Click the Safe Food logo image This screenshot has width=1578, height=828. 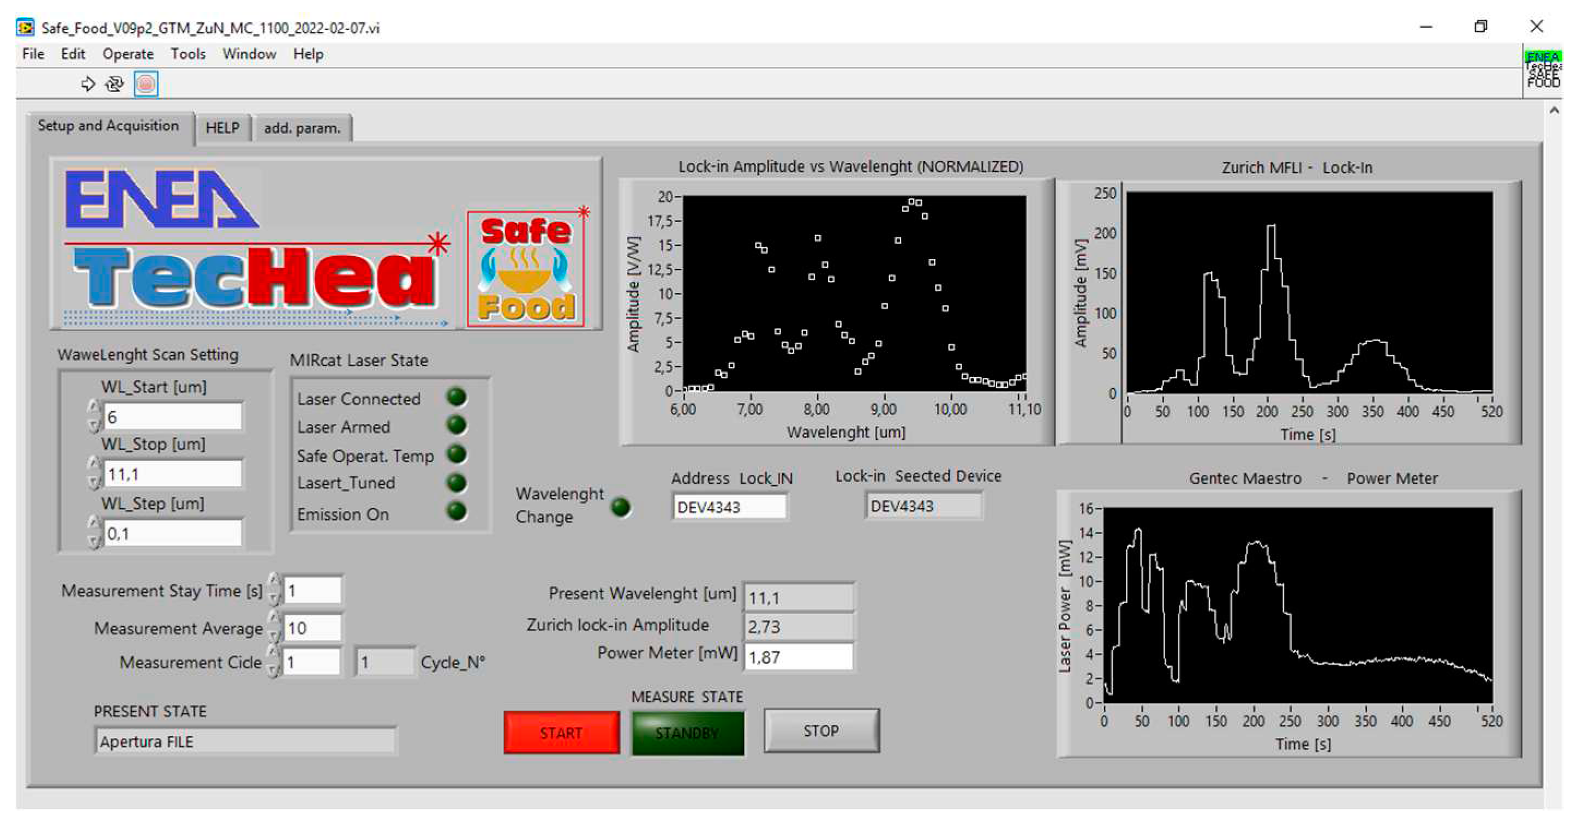(x=526, y=268)
